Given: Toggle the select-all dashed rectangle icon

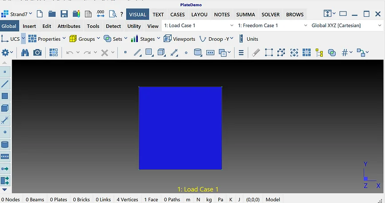Looking at the screenshot, I should [x=269, y=52].
